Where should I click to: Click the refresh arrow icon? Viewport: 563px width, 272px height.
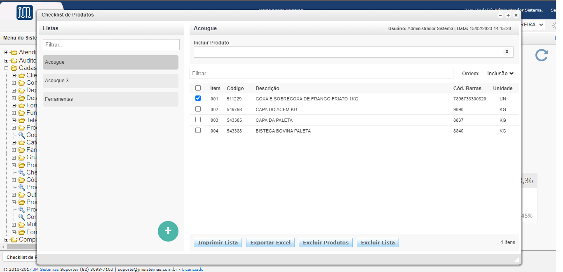click(541, 55)
